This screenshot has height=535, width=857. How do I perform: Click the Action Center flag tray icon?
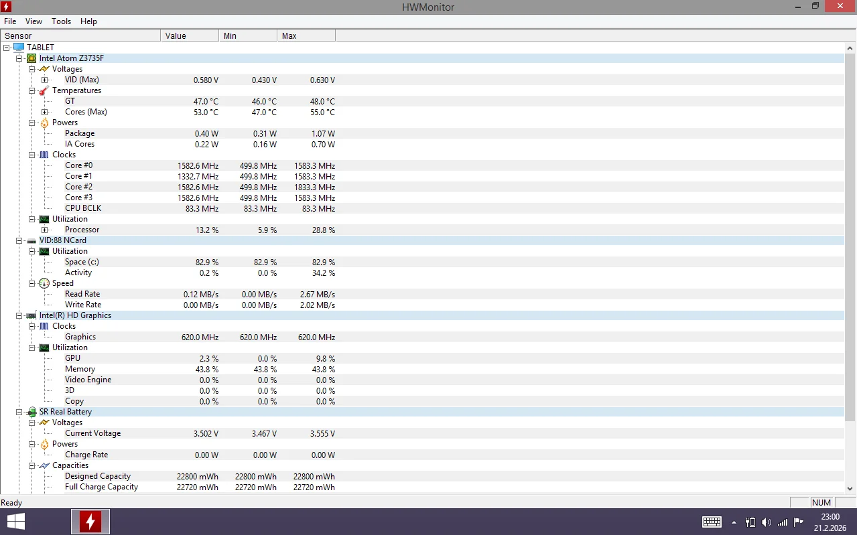(x=799, y=522)
